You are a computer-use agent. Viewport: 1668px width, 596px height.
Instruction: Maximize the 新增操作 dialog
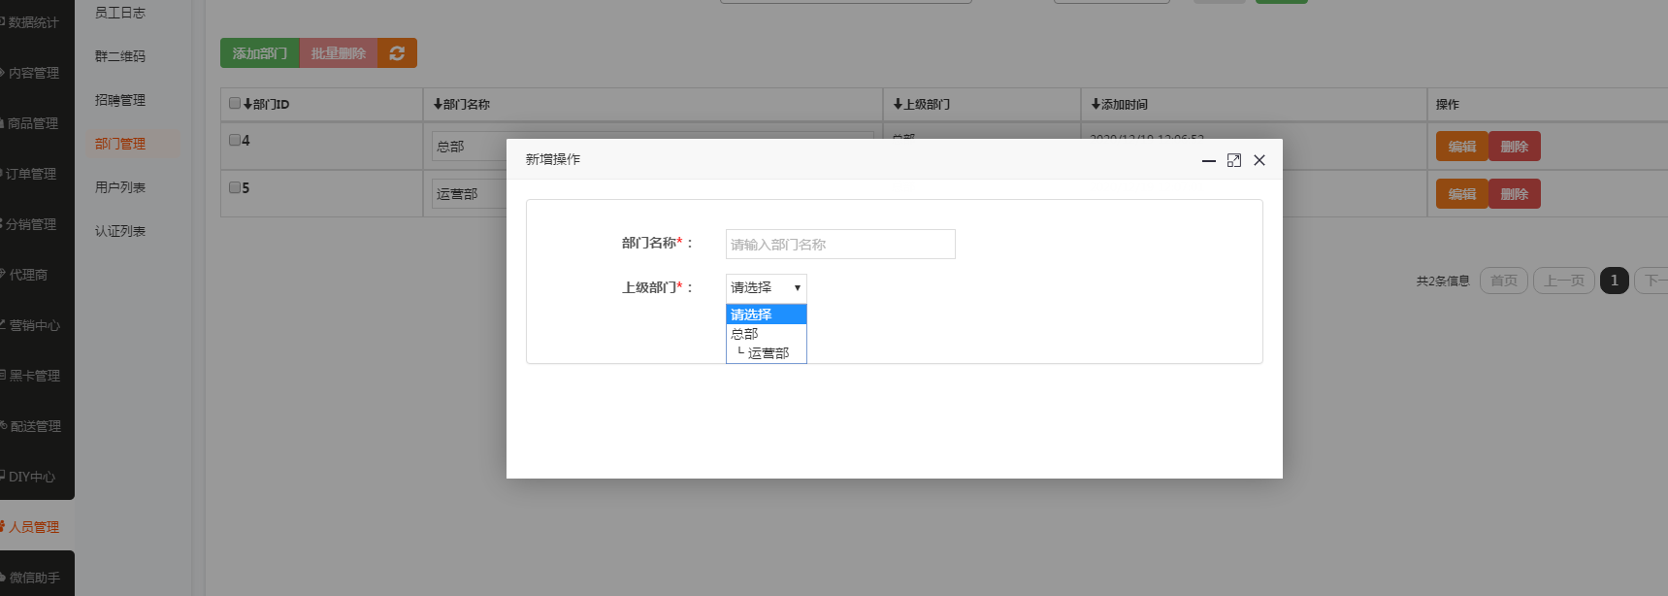(1233, 160)
